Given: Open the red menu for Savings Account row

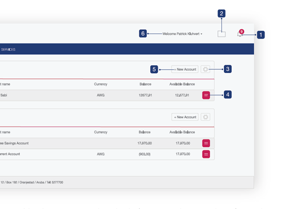Looking at the screenshot, I should pyautogui.click(x=206, y=143).
